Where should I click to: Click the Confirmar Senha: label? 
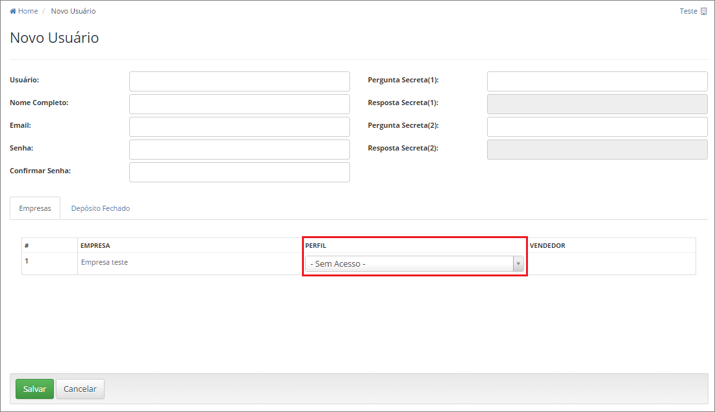pyautogui.click(x=40, y=171)
